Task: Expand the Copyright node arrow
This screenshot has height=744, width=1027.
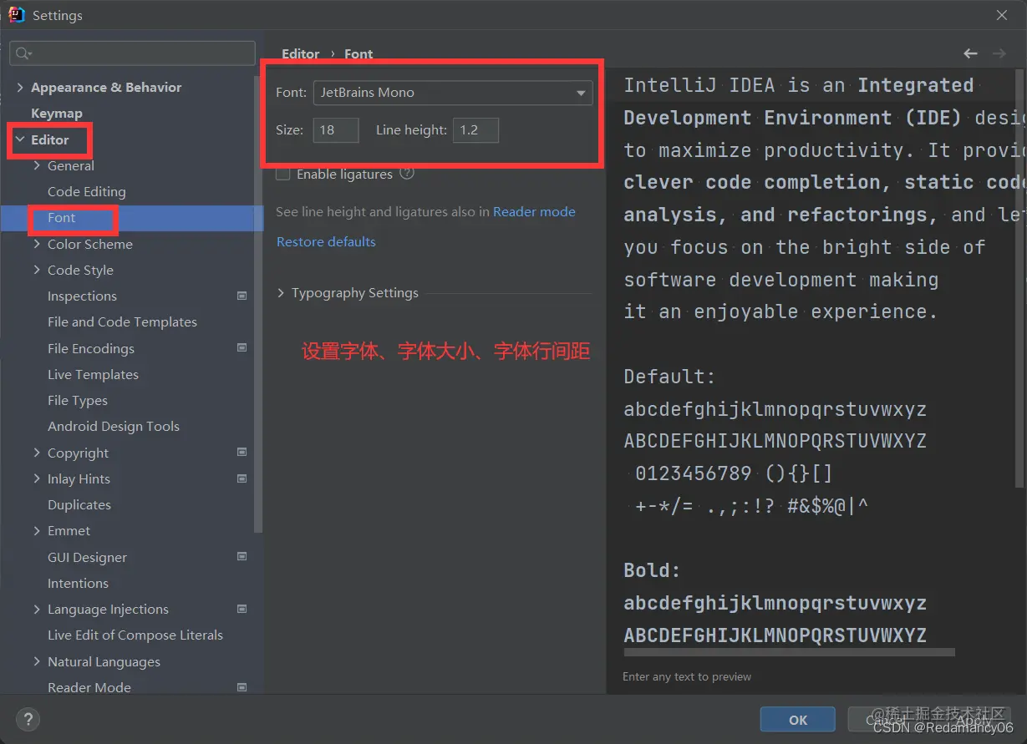Action: click(x=37, y=453)
